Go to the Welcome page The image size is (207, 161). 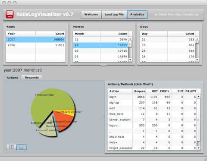[91, 15]
